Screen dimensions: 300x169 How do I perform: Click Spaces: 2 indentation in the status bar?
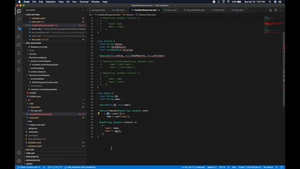tap(212, 167)
